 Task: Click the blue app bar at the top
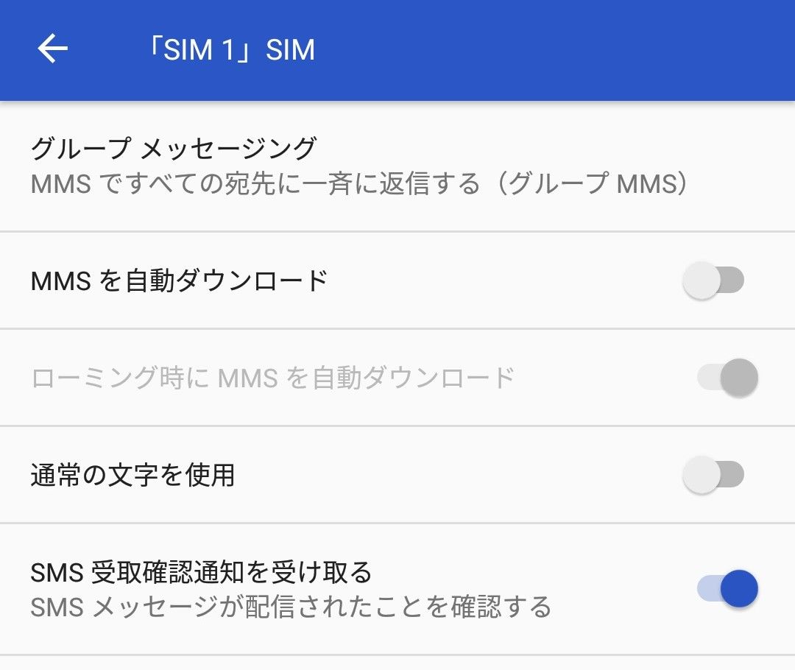397,49
